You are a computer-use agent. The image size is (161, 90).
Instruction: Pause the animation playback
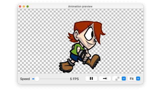[91, 78]
